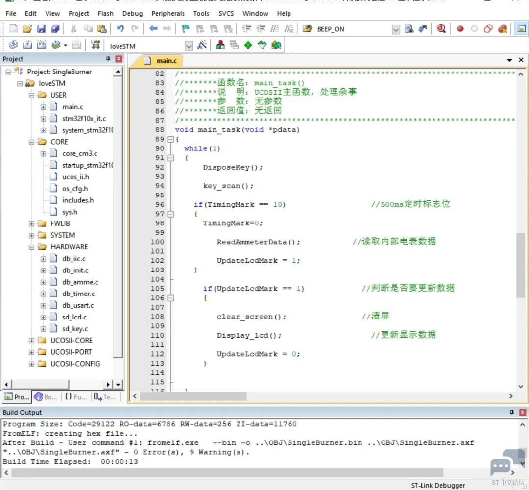Expand the FWLIB folder in project tree
This screenshot has height=490, width=529.
point(32,223)
